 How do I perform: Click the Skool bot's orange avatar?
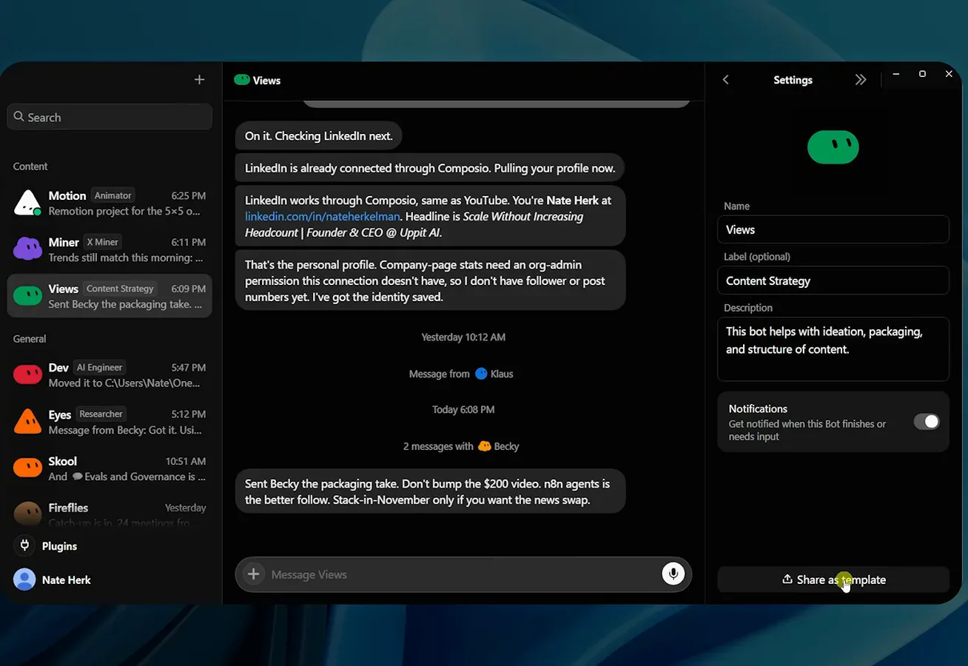(27, 468)
